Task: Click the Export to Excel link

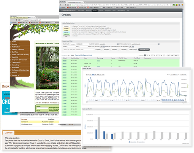Action: (x=88, y=55)
